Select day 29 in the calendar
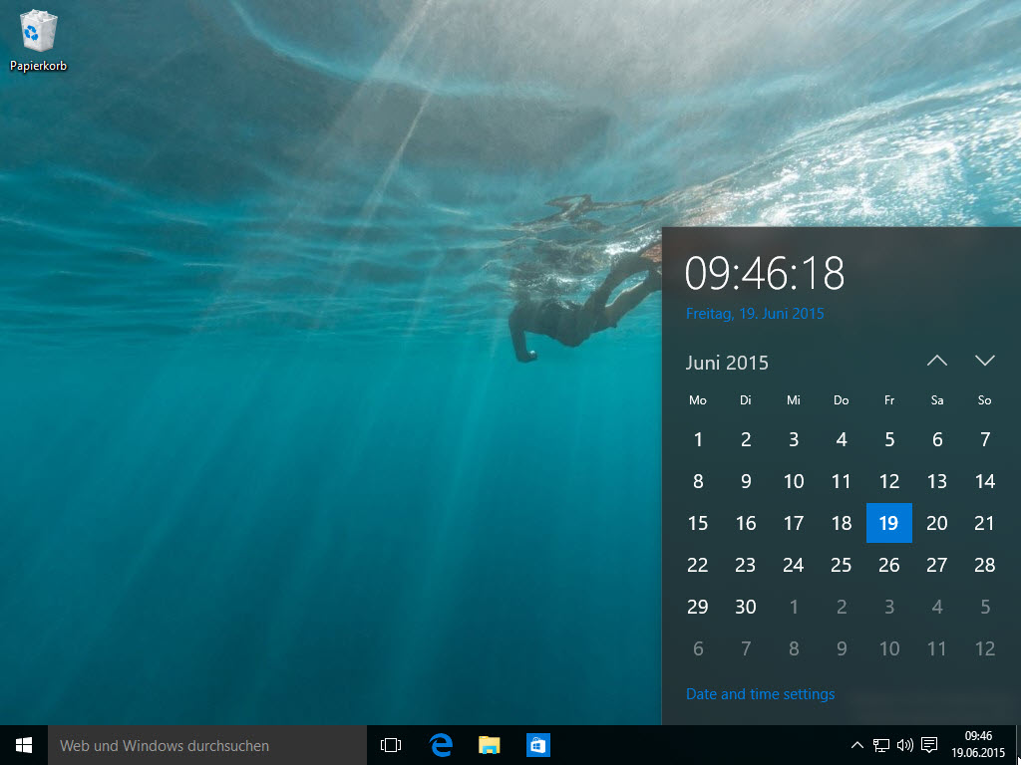 (697, 607)
